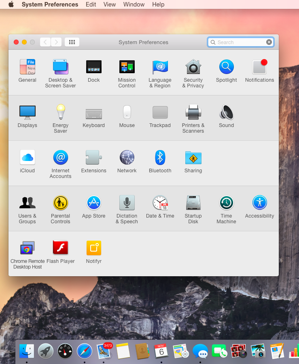Launch Safari from the Dock

[85, 351]
